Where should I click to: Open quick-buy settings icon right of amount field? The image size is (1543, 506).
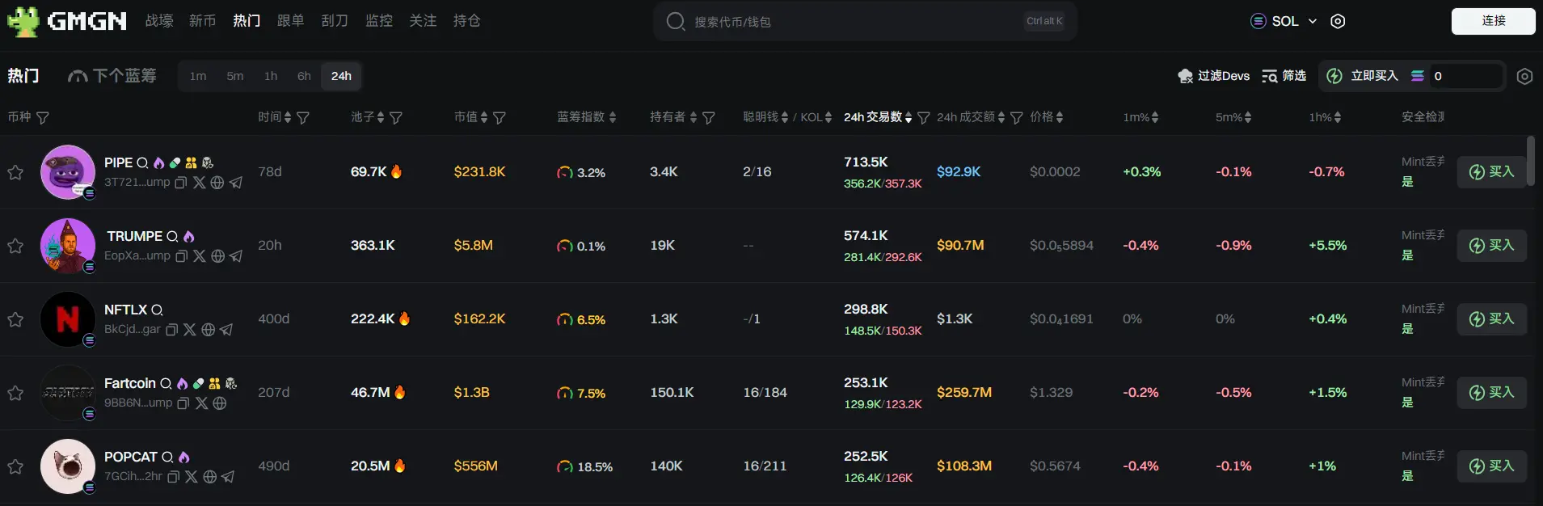(x=1524, y=76)
